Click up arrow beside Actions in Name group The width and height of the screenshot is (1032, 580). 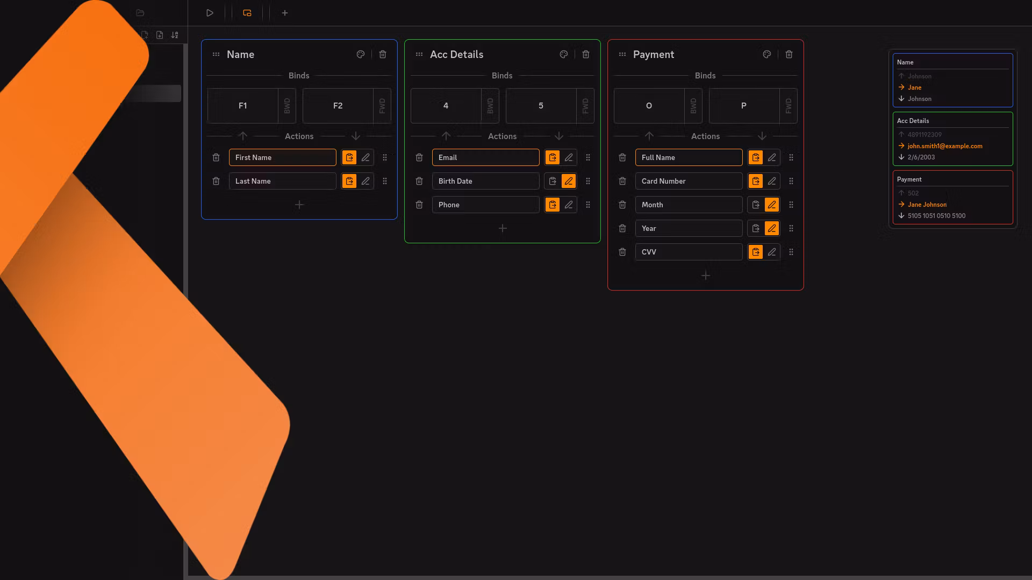[243, 136]
